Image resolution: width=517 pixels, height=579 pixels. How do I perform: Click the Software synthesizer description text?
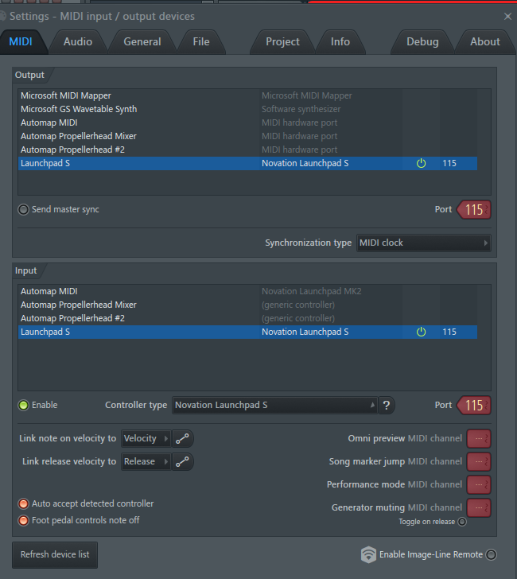pyautogui.click(x=301, y=109)
